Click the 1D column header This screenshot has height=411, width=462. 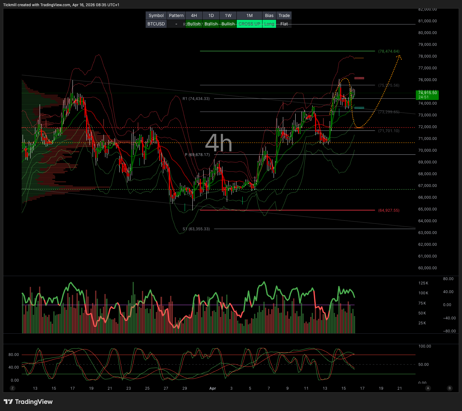[x=211, y=15]
